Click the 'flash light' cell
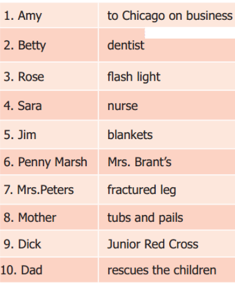This screenshot has height=286, width=235. pos(167,76)
